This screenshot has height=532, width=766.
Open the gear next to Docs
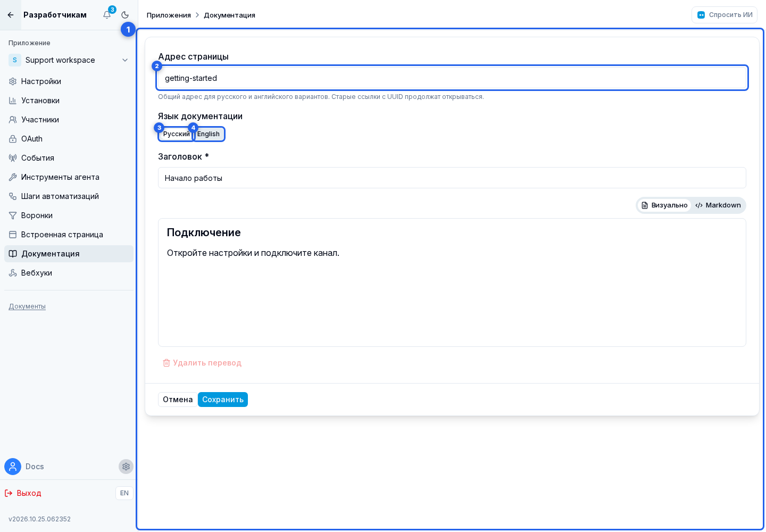tap(126, 467)
